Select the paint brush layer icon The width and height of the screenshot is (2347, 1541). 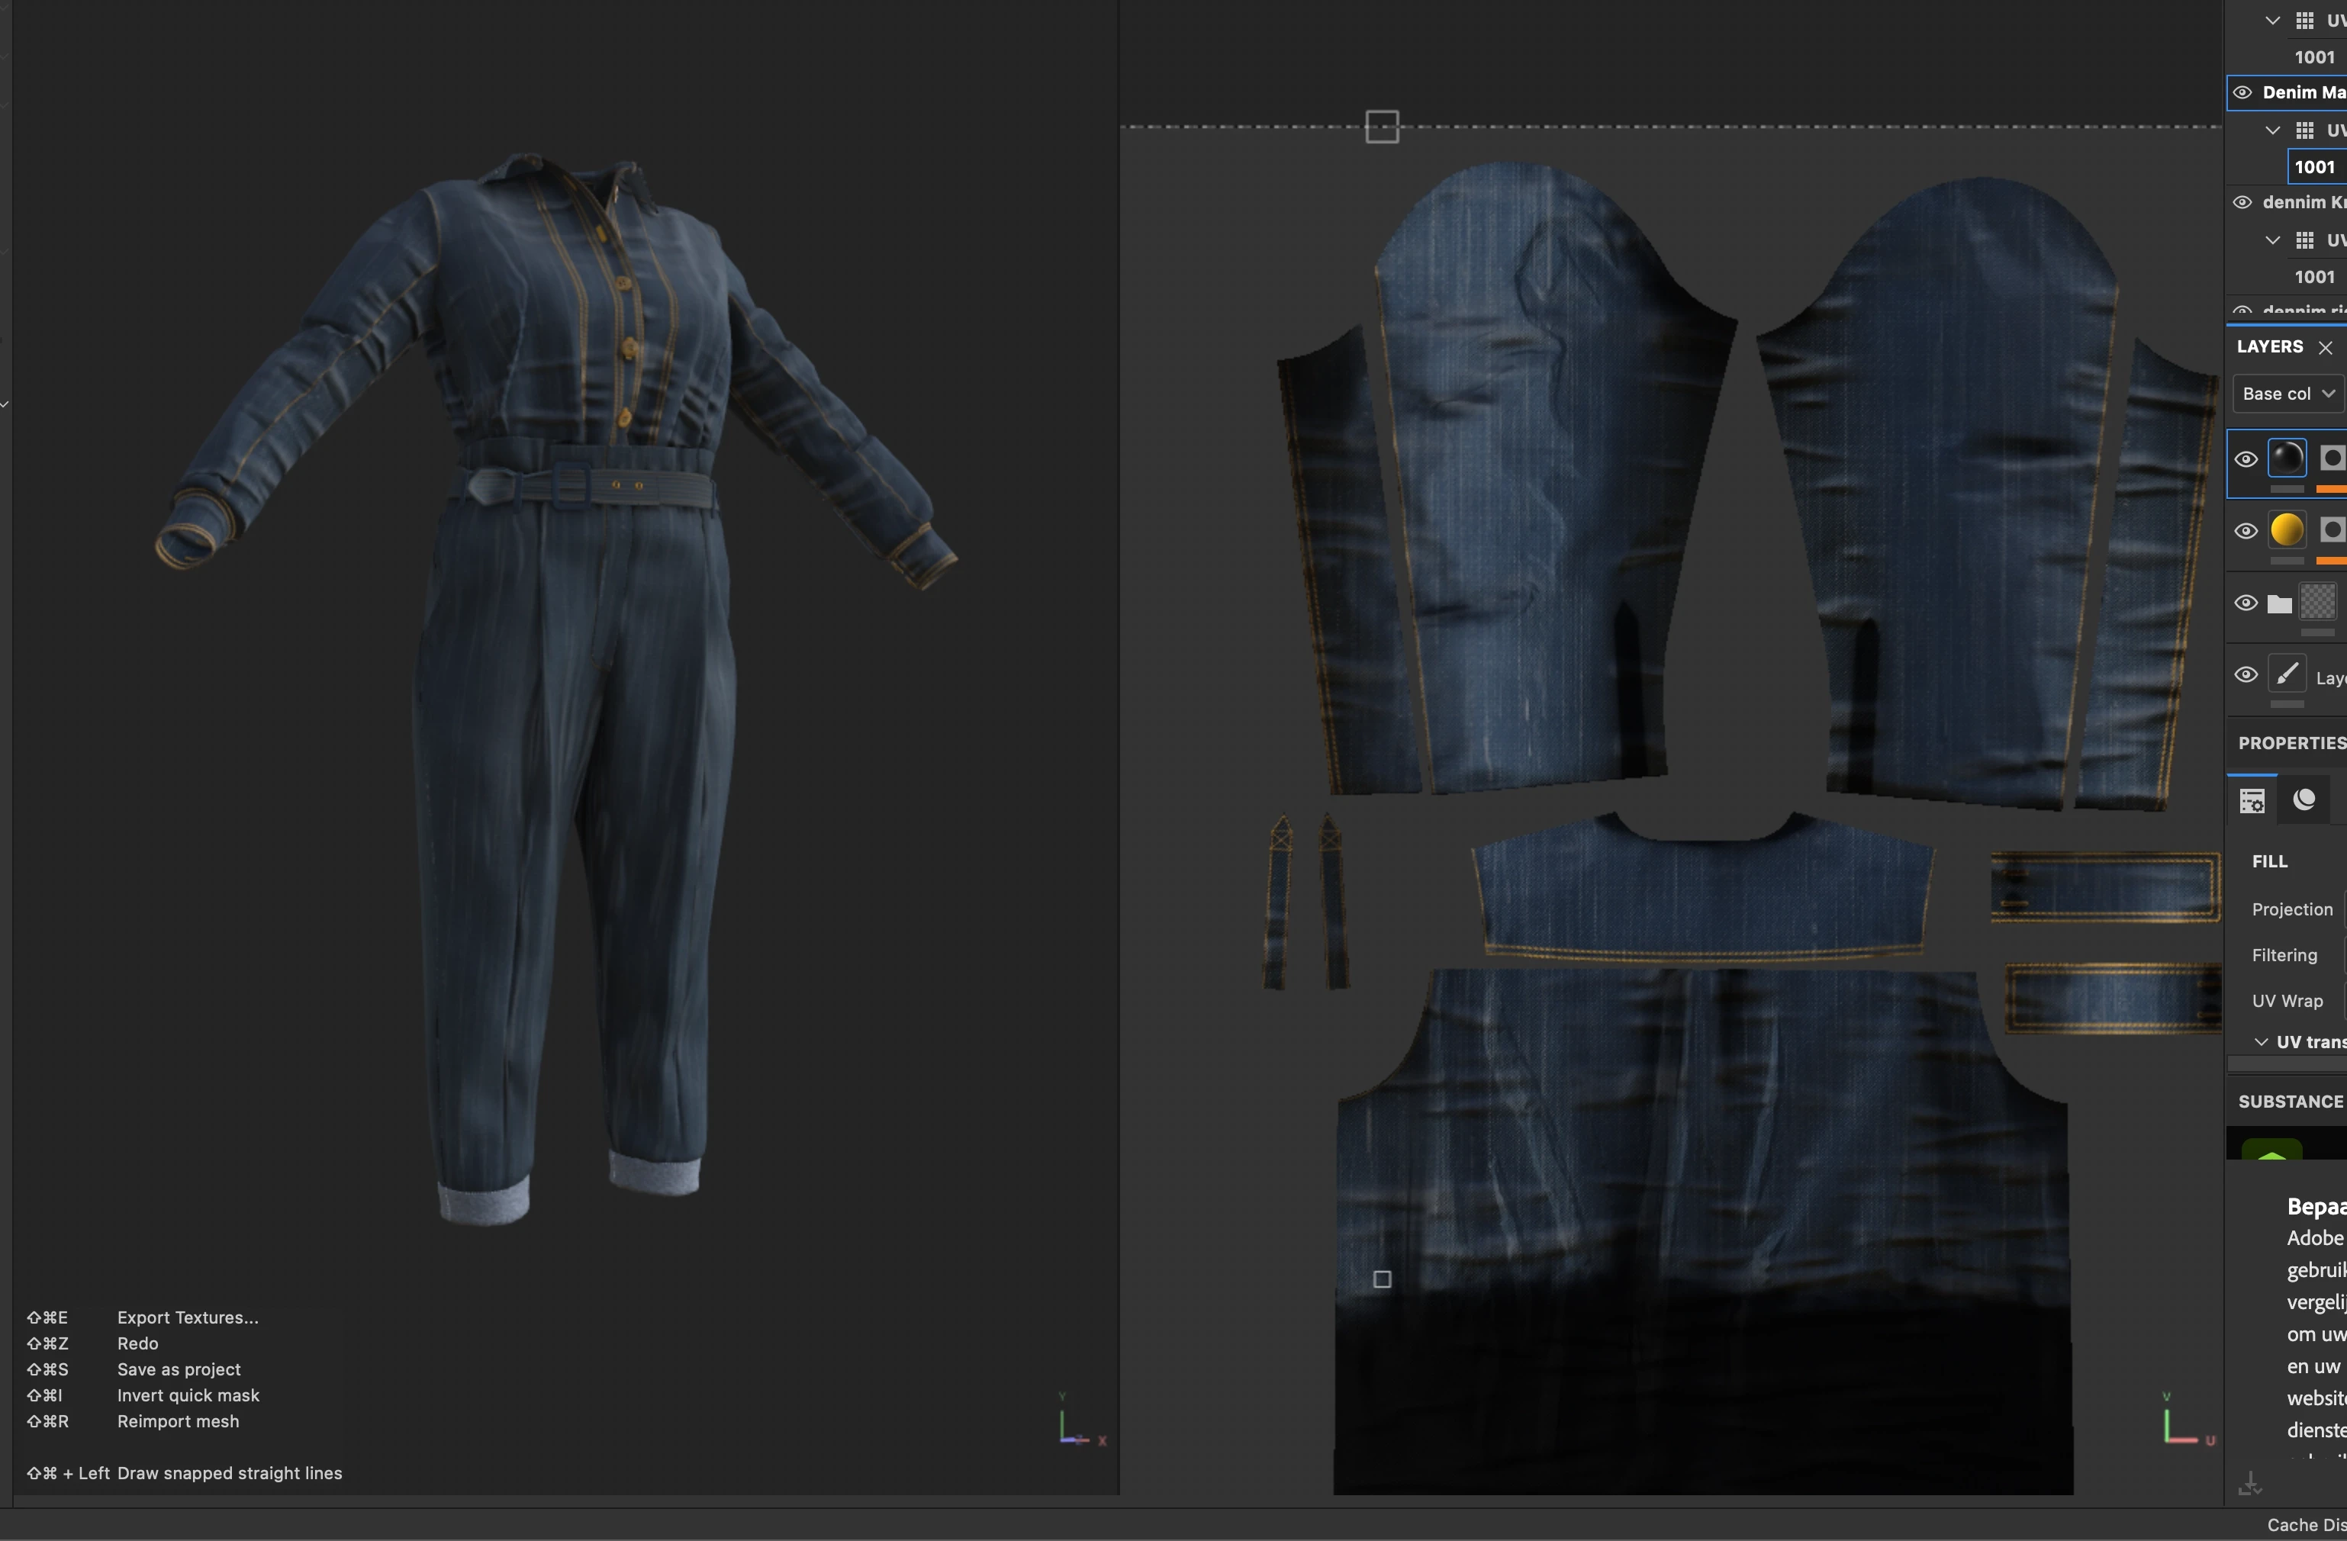tap(2287, 674)
